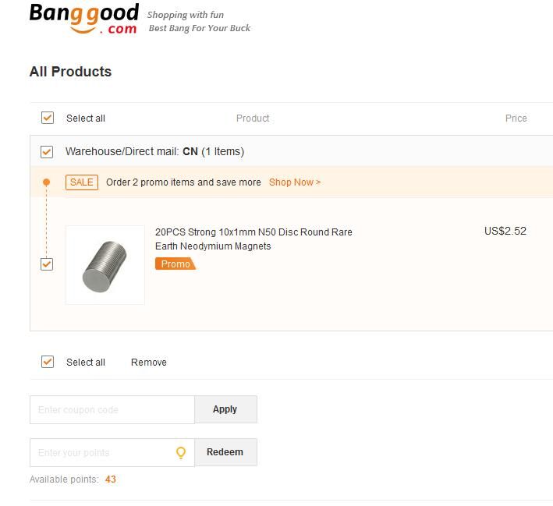This screenshot has width=553, height=506.
Task: Click the available points value 43
Action: [111, 479]
